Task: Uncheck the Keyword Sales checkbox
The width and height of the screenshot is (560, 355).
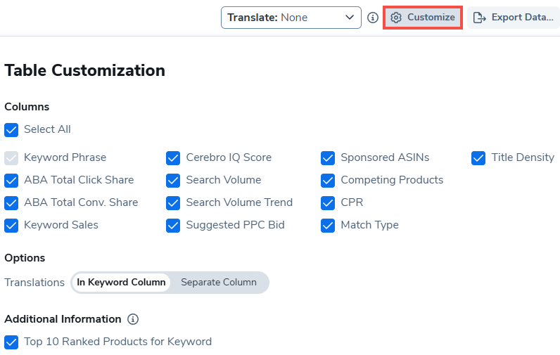Action: click(x=11, y=226)
